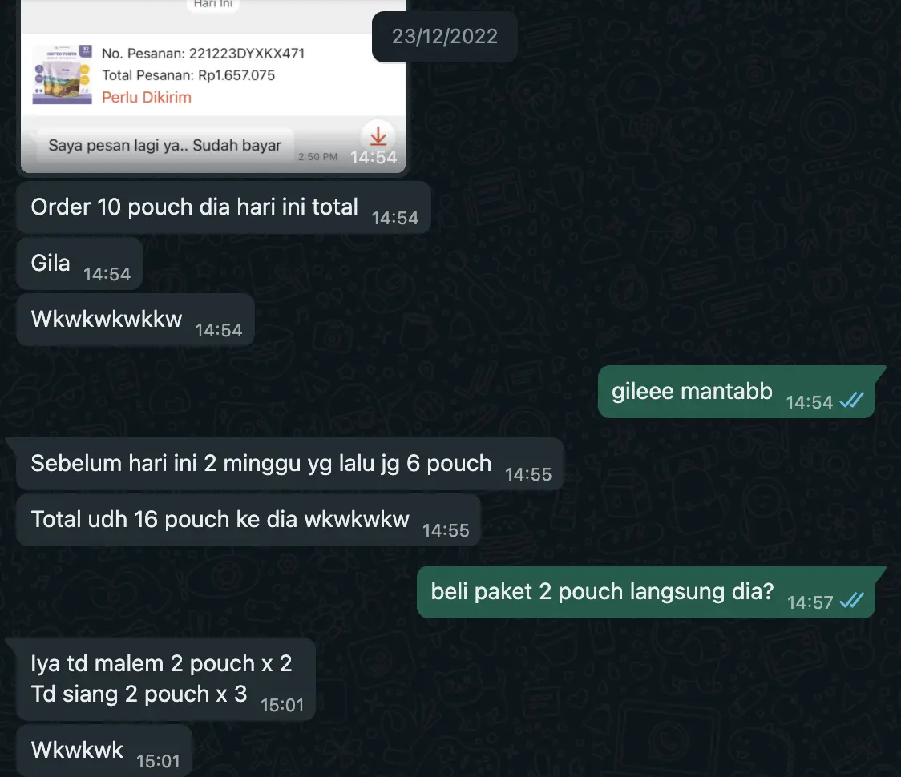Select the last 'Wkwkwk' message bubble
This screenshot has height=777, width=901.
[104, 751]
